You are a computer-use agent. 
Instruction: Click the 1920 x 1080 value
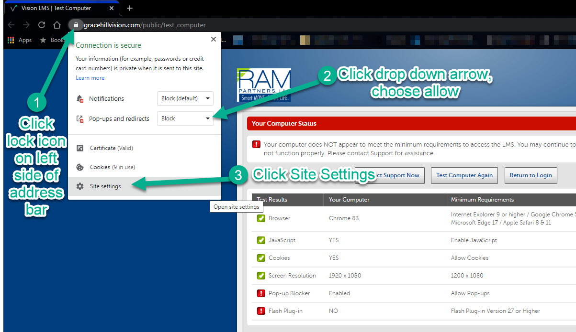(345, 276)
